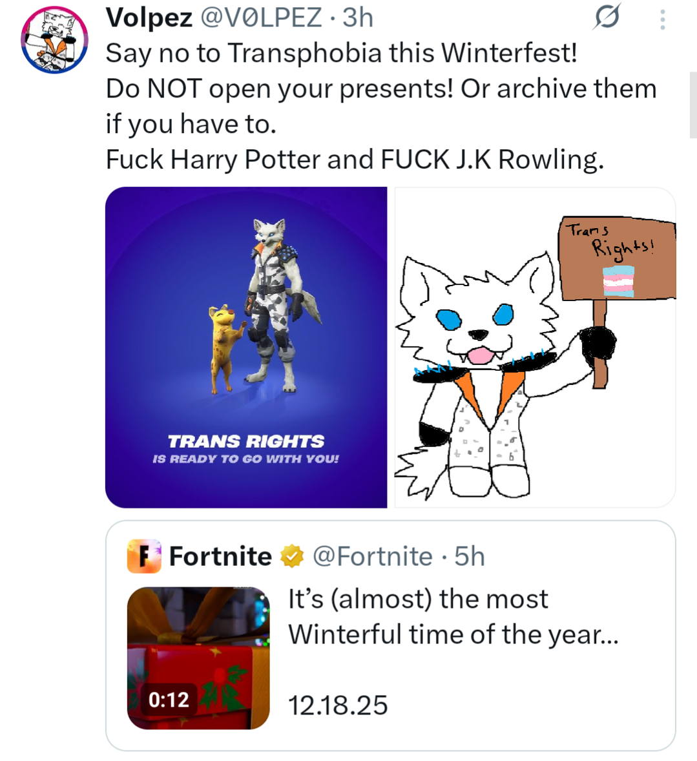Screen dimensions: 697x761
Task: Play the 0:12 Winterfest present video
Action: click(198, 658)
